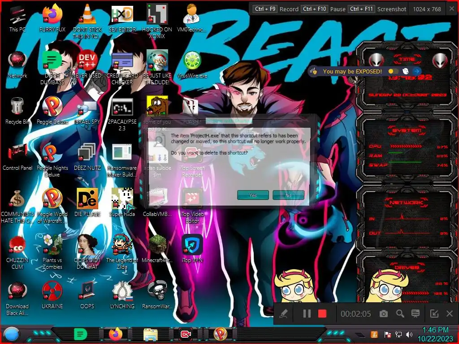Image resolution: width=459 pixels, height=344 pixels.
Task: Click the blue arrow in EXPOSED banner
Action: [x=416, y=71]
